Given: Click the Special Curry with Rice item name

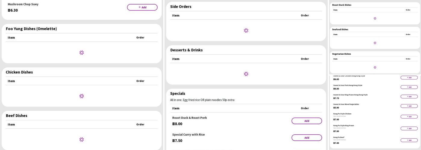Looking at the screenshot, I should point(188,135).
